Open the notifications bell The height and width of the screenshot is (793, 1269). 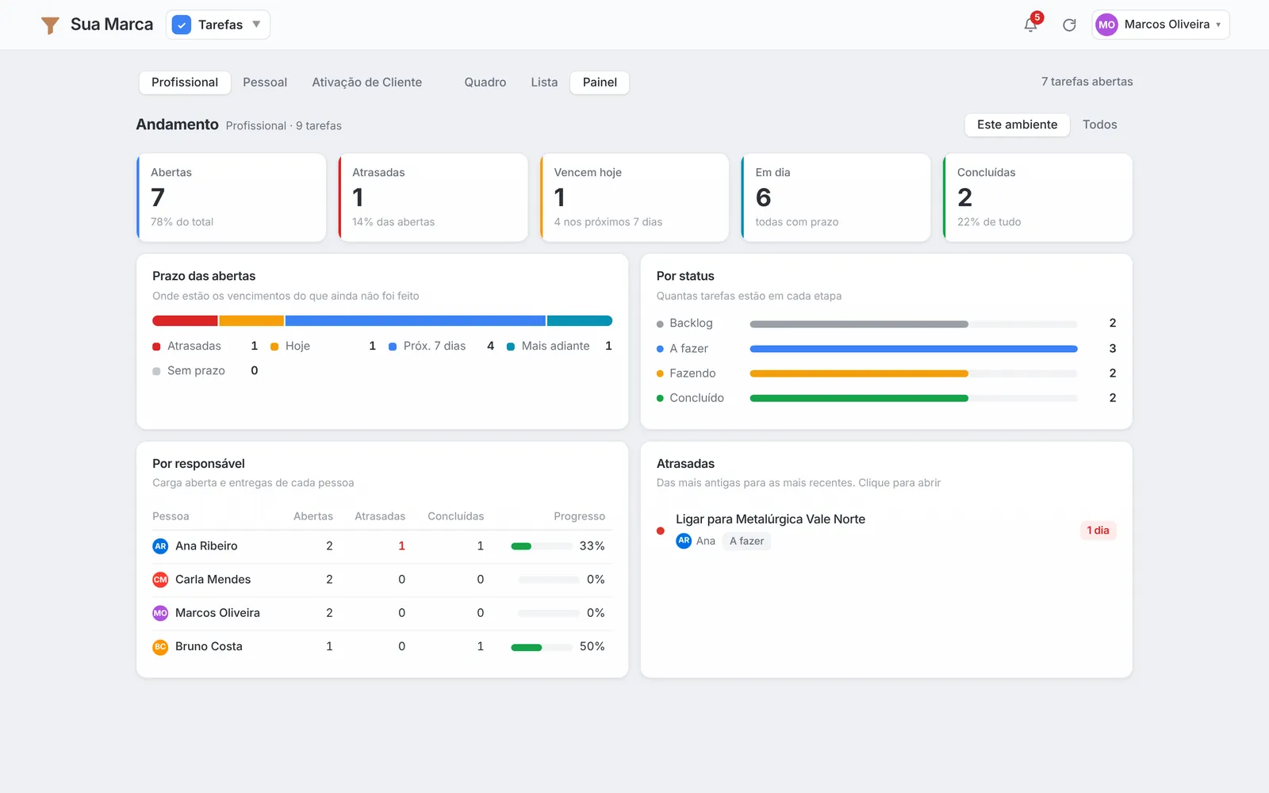coord(1030,25)
